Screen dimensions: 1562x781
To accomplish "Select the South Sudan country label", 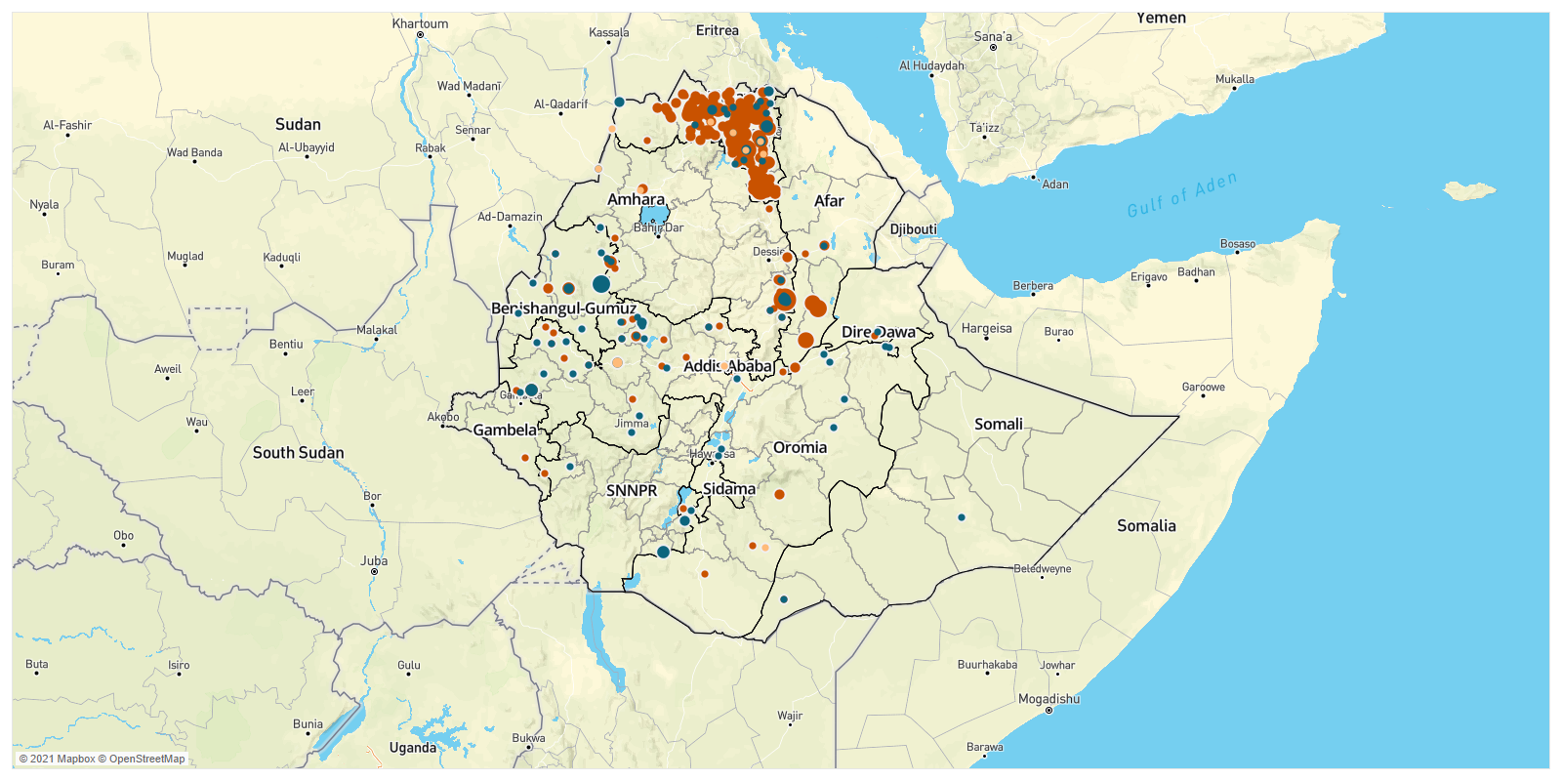I will pyautogui.click(x=298, y=453).
